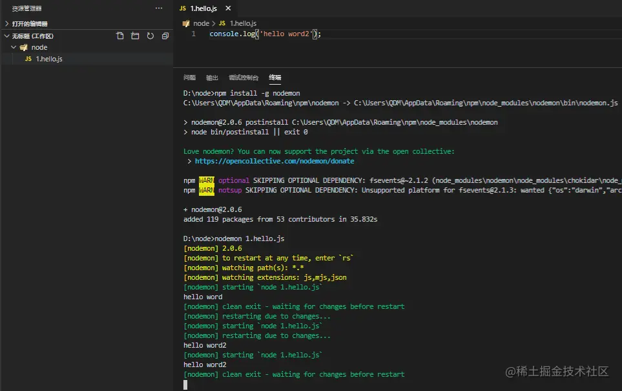Open 1.hello.js in the file tree
Viewport: 622px width, 391px height.
click(48, 59)
